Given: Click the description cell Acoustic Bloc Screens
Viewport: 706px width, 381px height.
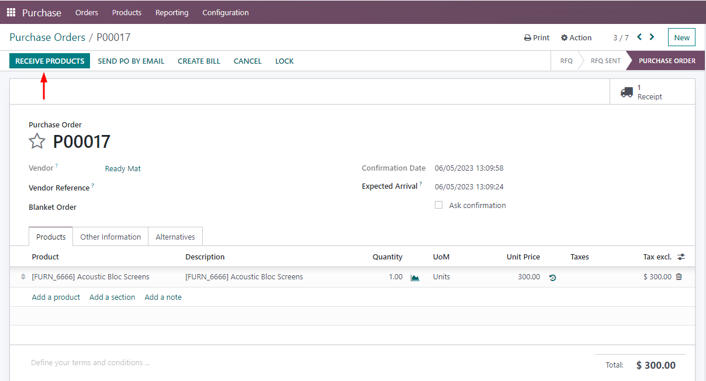Looking at the screenshot, I should pyautogui.click(x=244, y=277).
